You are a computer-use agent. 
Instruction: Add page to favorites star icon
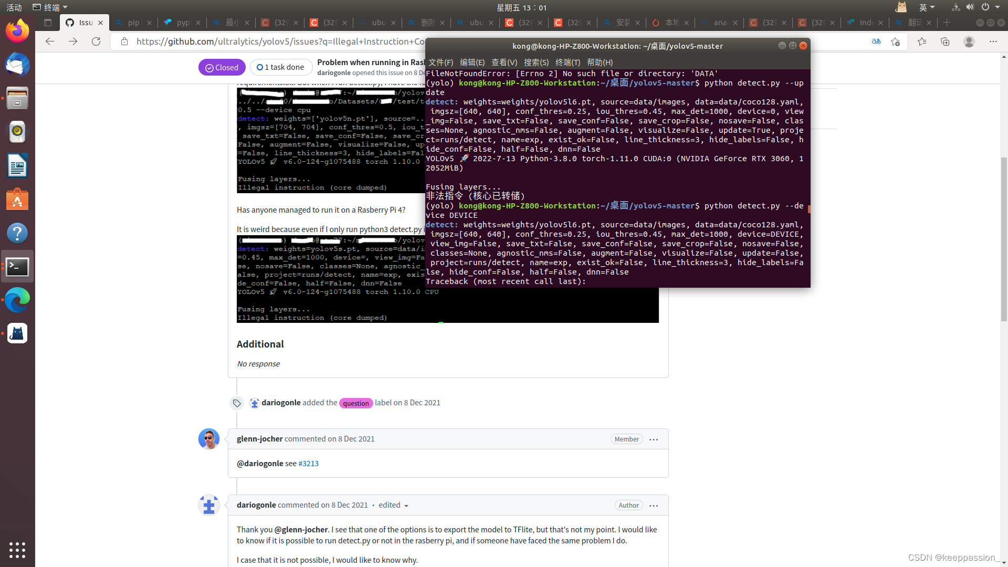pyautogui.click(x=896, y=41)
